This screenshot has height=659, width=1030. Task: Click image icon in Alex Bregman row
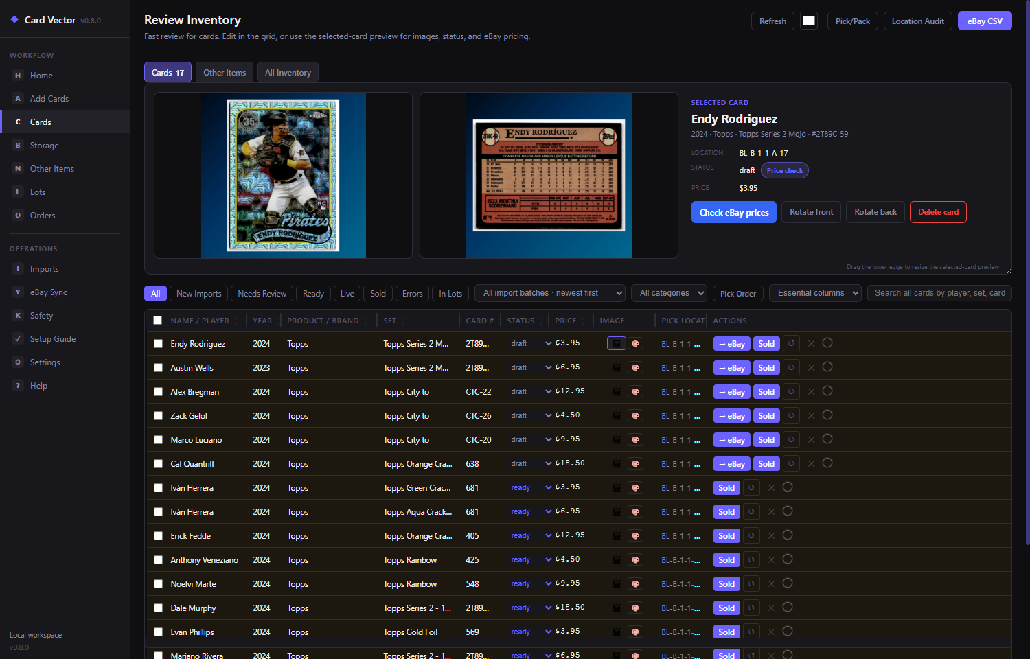click(617, 391)
